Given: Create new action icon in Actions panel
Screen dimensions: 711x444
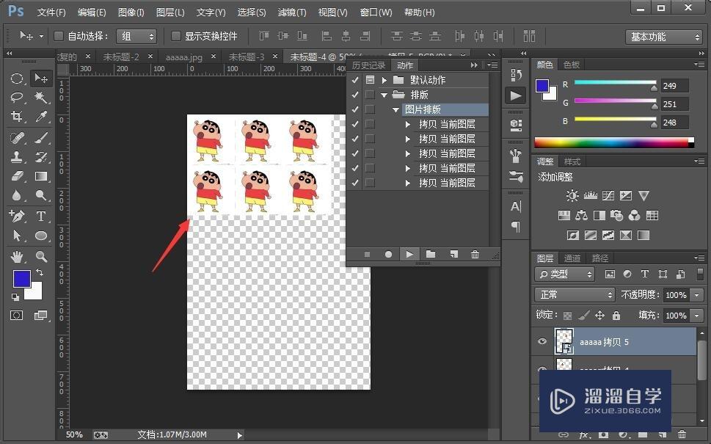Looking at the screenshot, I should pyautogui.click(x=453, y=255).
